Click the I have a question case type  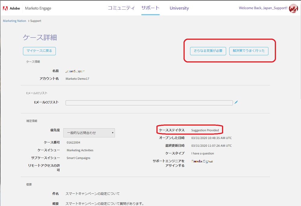click(202, 153)
